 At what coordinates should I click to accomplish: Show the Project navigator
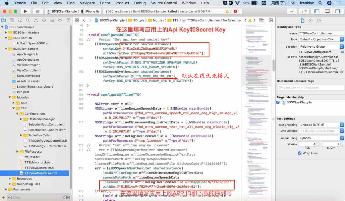[4, 20]
